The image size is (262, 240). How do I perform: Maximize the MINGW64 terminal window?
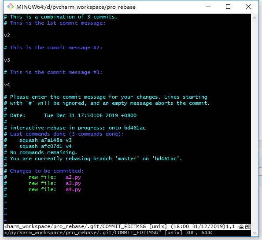[228, 7]
